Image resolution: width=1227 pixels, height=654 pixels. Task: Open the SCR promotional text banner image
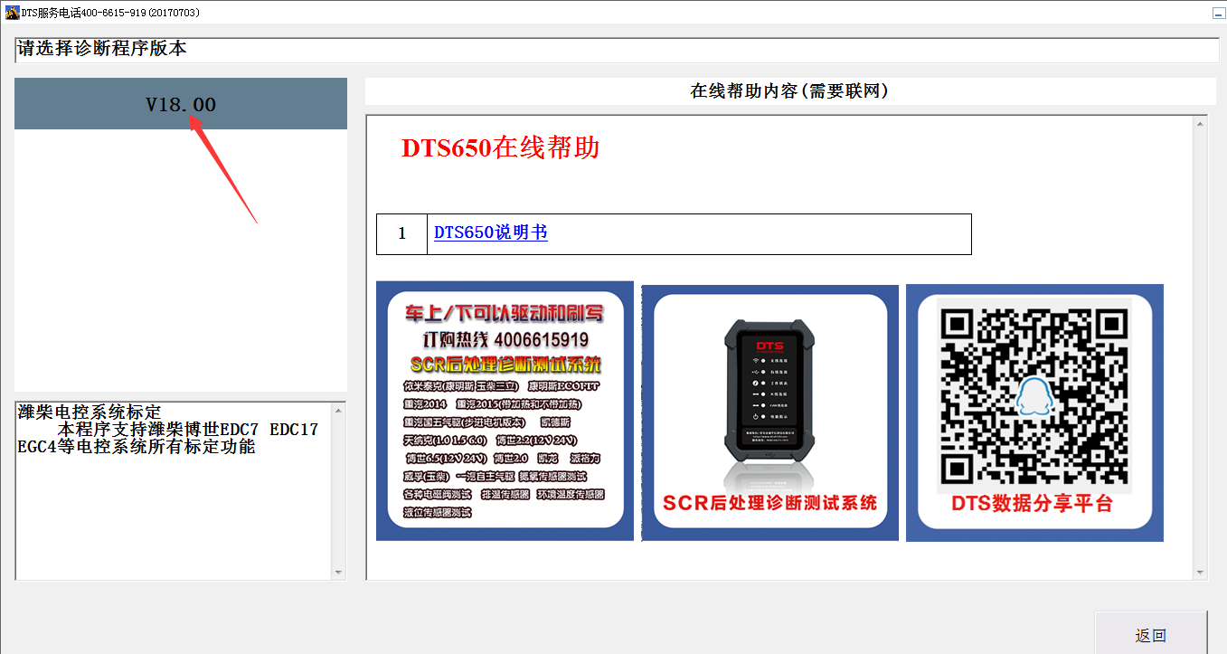tap(505, 411)
